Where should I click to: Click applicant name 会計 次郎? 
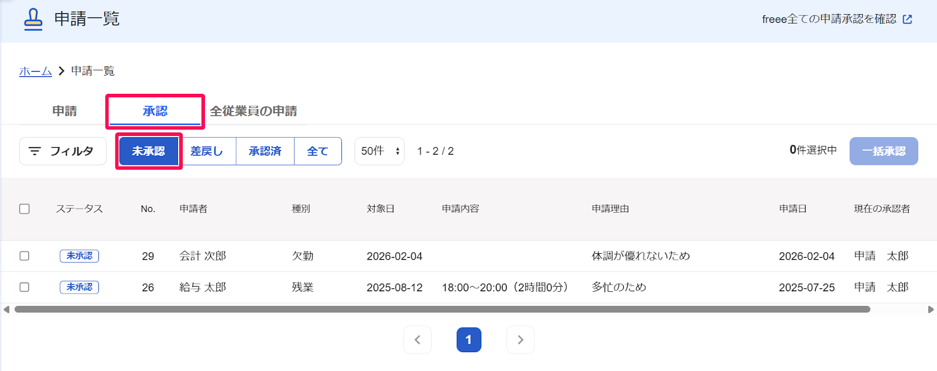[203, 256]
